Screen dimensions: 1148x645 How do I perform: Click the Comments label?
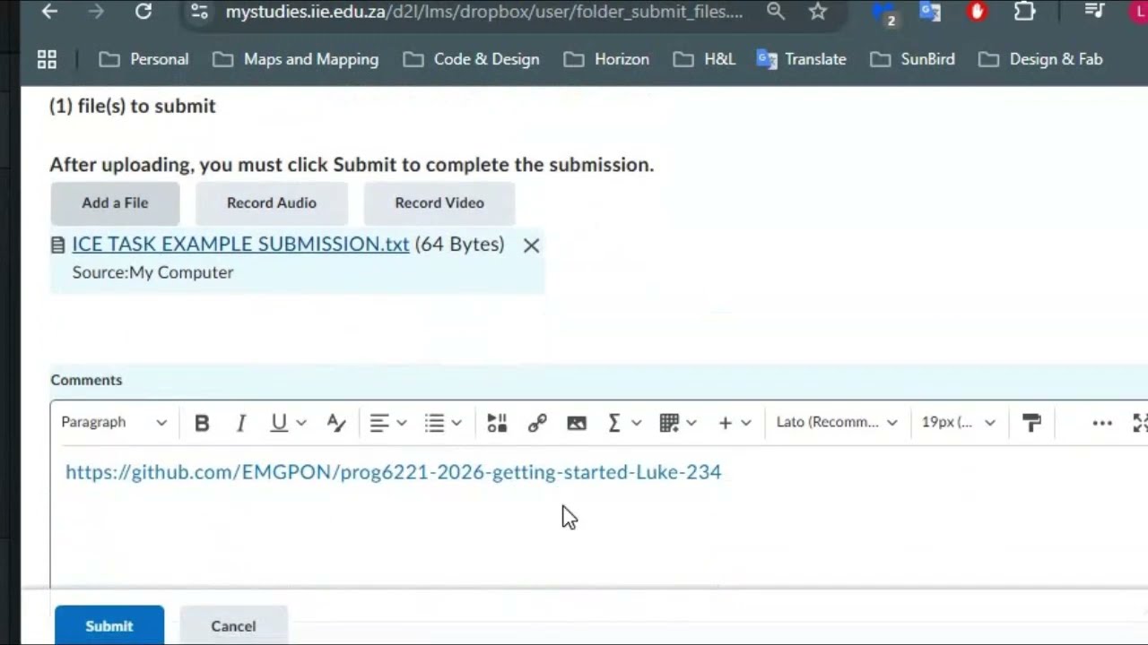tap(86, 380)
